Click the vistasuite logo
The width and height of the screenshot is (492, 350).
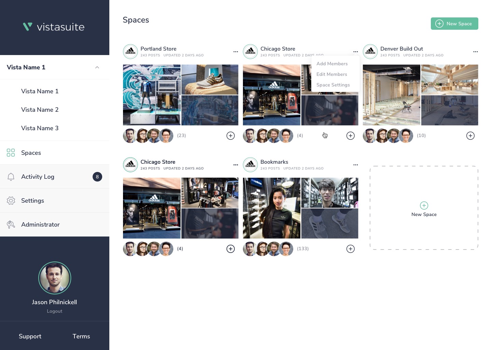point(54,27)
